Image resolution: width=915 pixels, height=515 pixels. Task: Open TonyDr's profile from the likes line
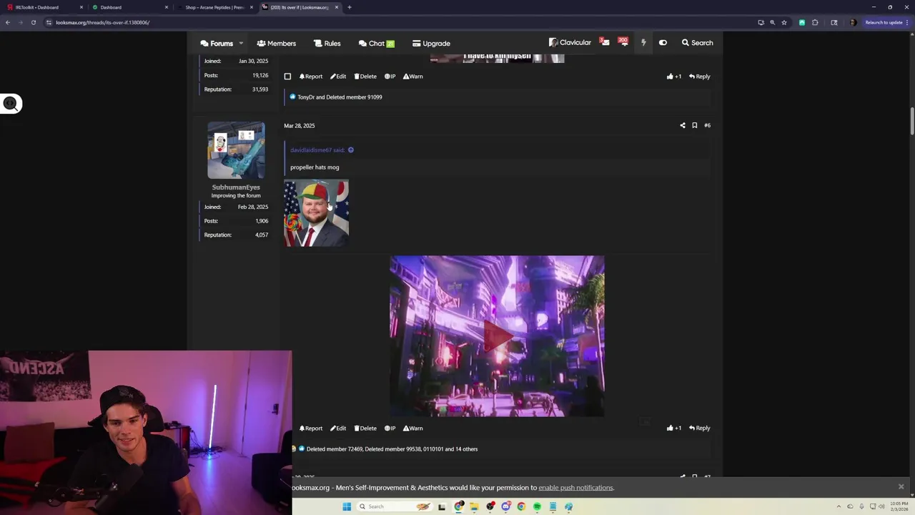point(305,97)
